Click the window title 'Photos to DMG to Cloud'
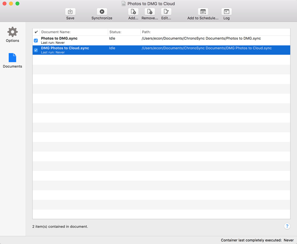 tap(151, 4)
